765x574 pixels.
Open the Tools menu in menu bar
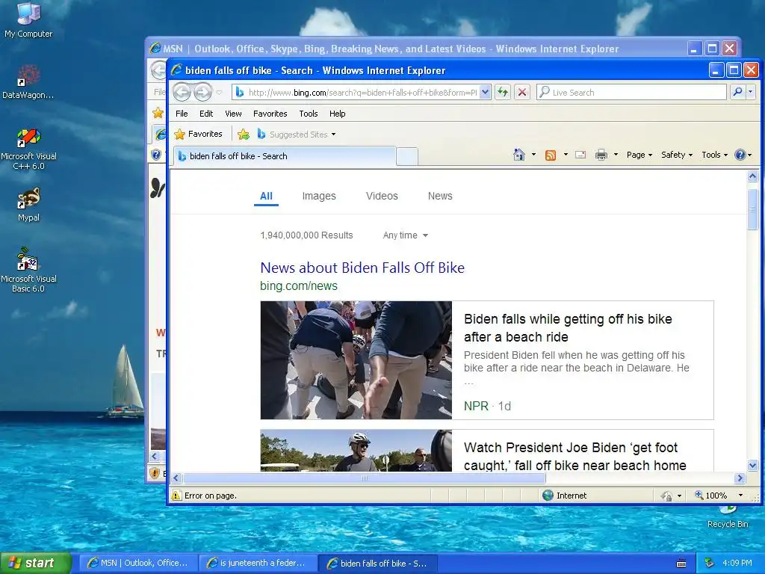coord(309,114)
